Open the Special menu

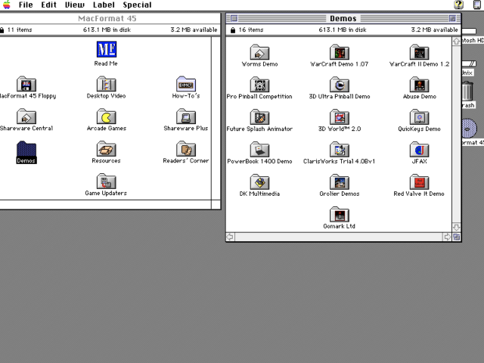click(x=137, y=5)
